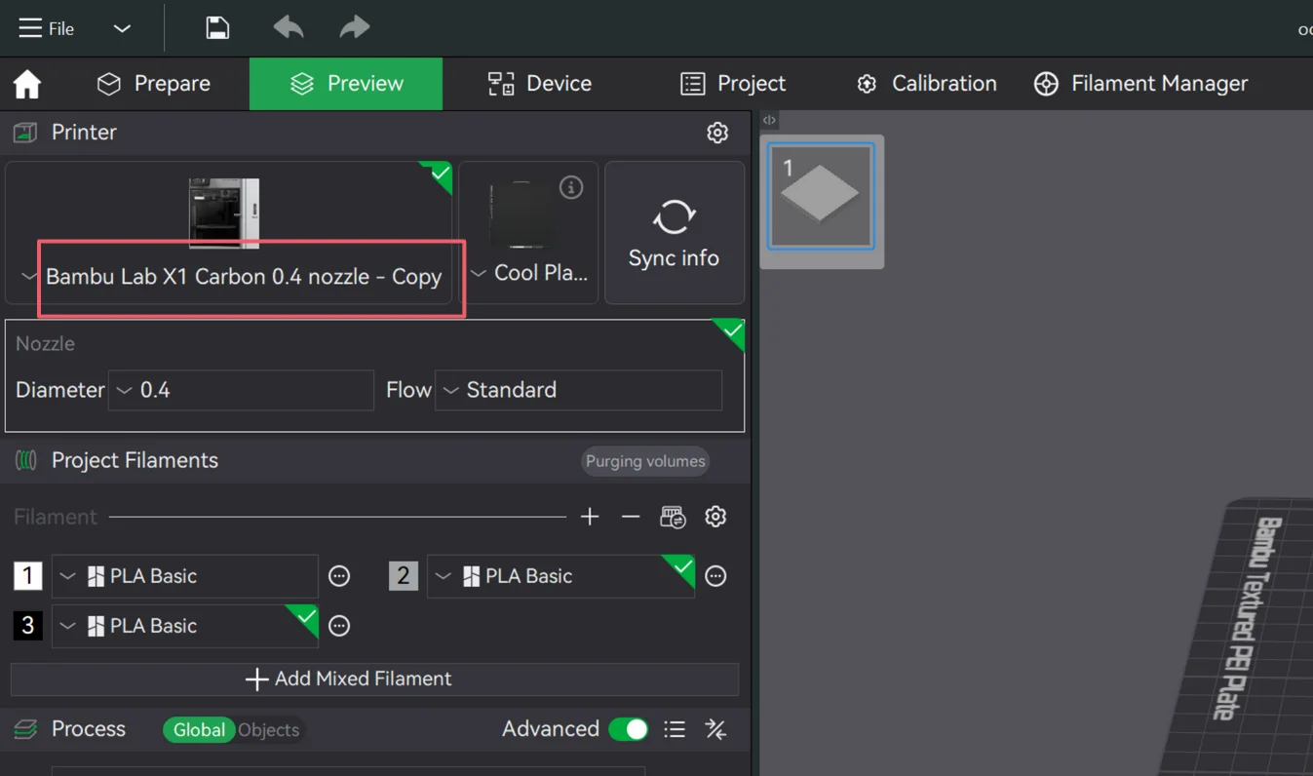The image size is (1313, 776).
Task: Click the printer section icon beside Printer
Action: coord(25,133)
